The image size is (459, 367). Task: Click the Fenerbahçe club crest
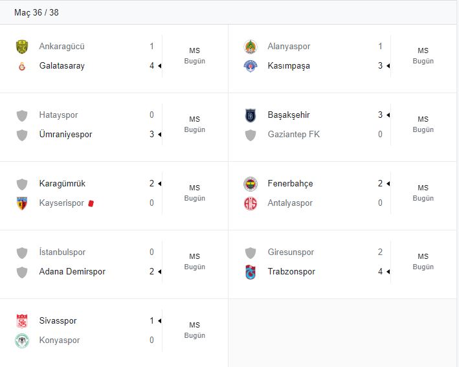pyautogui.click(x=251, y=184)
